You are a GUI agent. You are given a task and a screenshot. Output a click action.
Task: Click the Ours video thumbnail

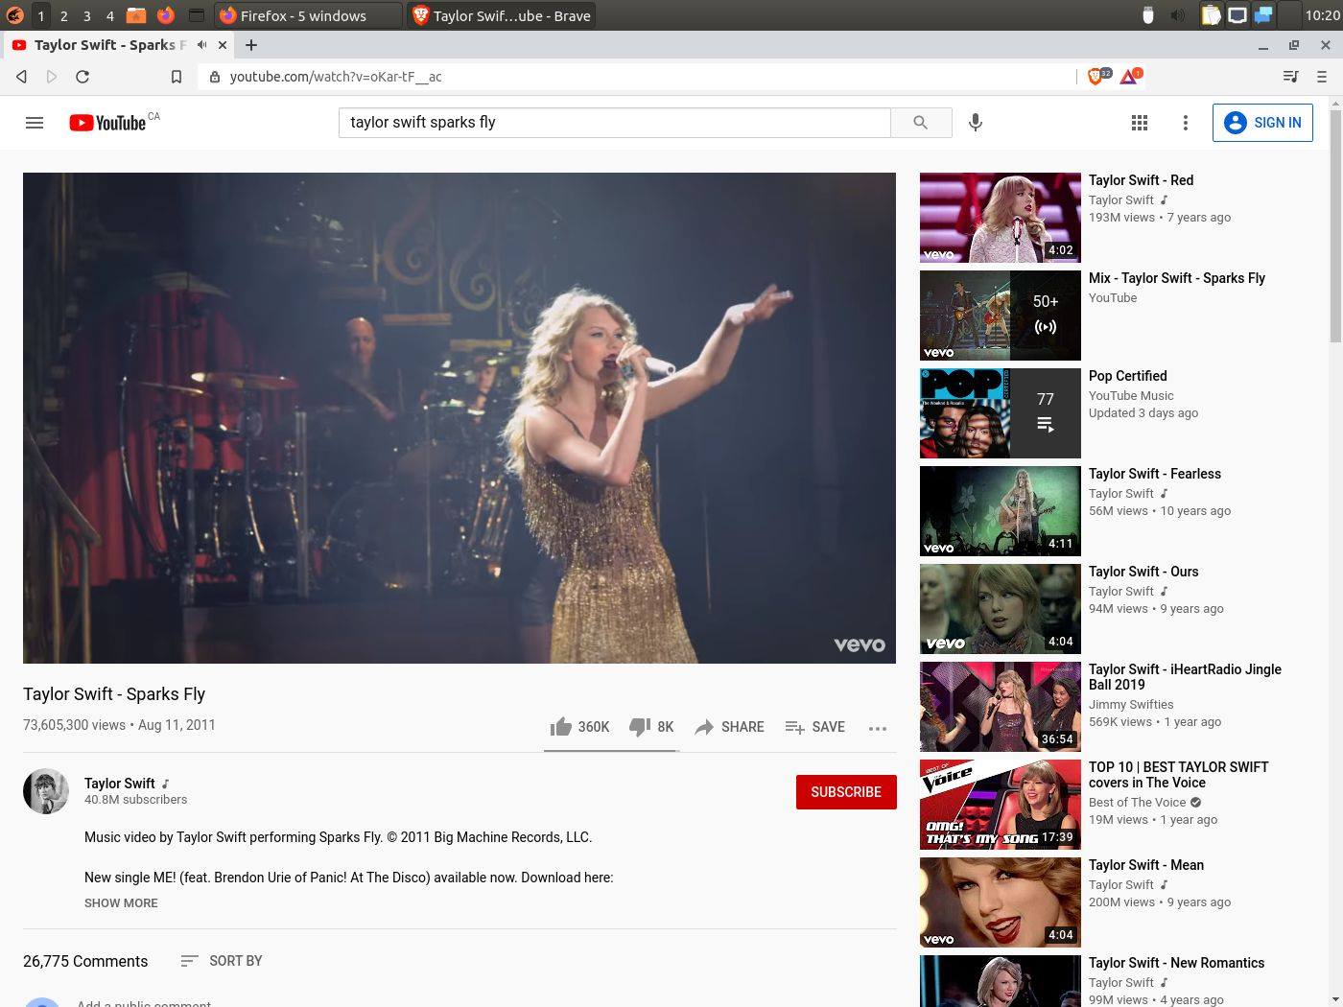pos(1001,609)
